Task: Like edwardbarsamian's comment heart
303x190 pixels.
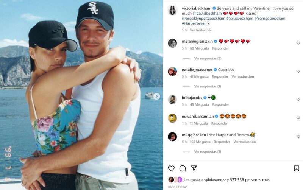Action: tap(298, 118)
